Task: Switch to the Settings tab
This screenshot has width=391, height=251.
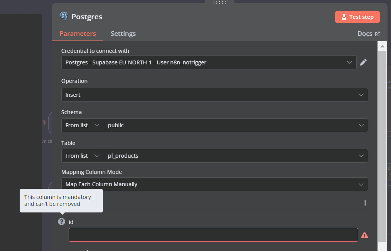Action: [x=123, y=34]
